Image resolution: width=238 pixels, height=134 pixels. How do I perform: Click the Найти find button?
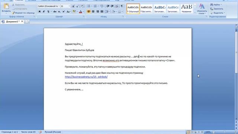[216, 5]
